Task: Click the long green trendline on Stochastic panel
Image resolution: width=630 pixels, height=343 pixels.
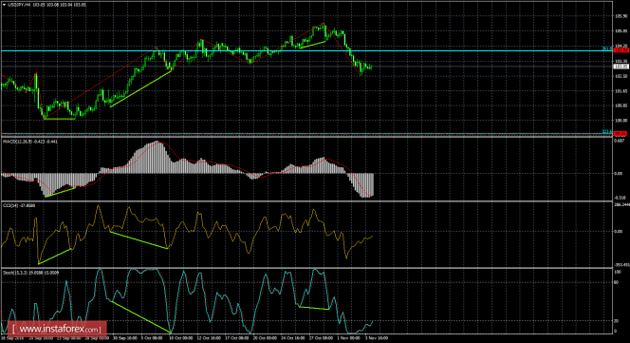Action: [140, 316]
